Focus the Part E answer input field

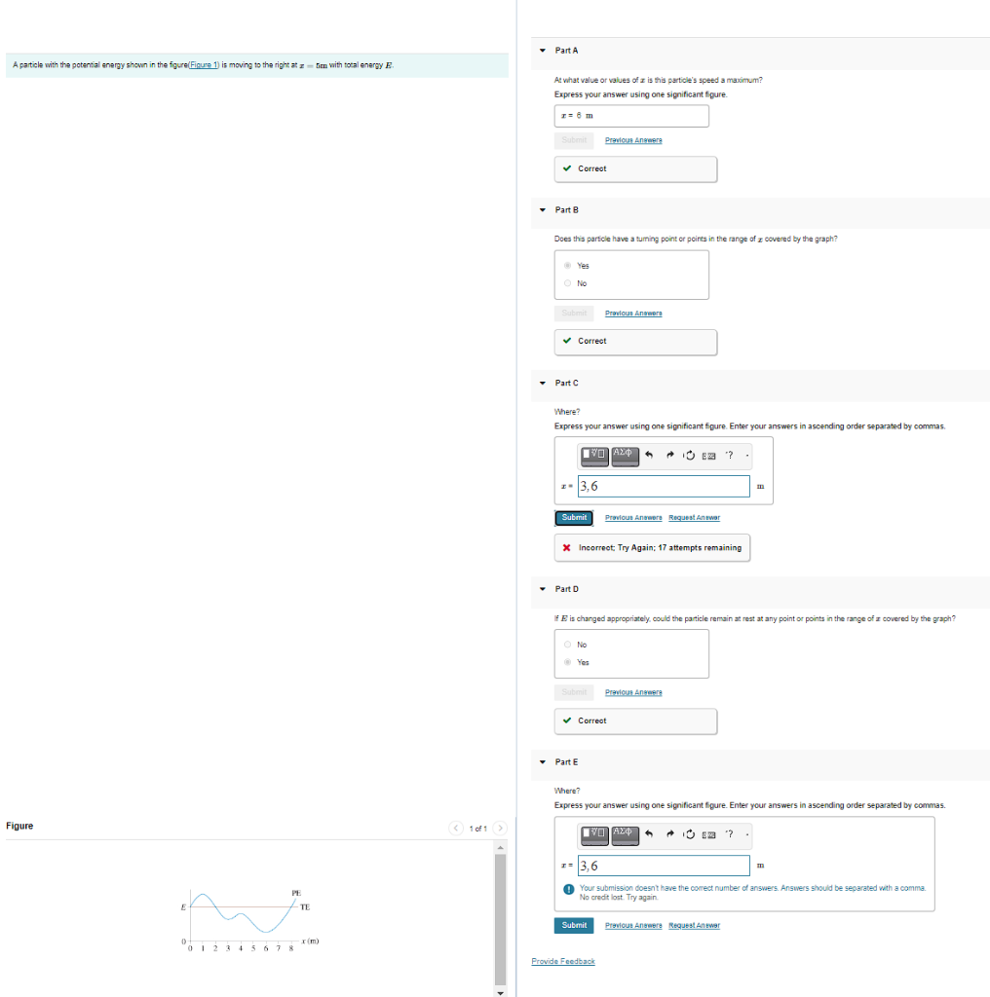pyautogui.click(x=664, y=866)
